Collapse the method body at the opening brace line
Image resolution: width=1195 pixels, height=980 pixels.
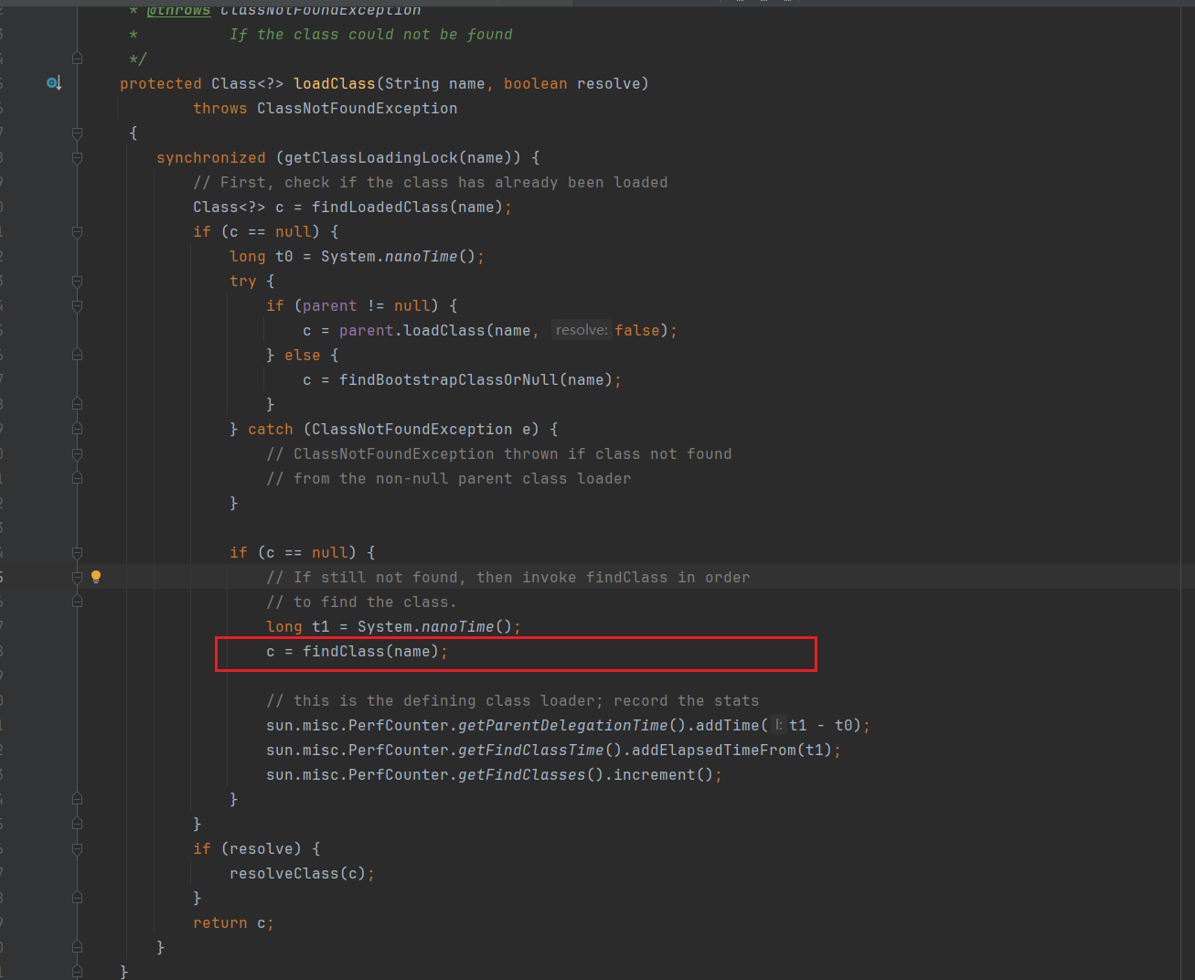(77, 133)
